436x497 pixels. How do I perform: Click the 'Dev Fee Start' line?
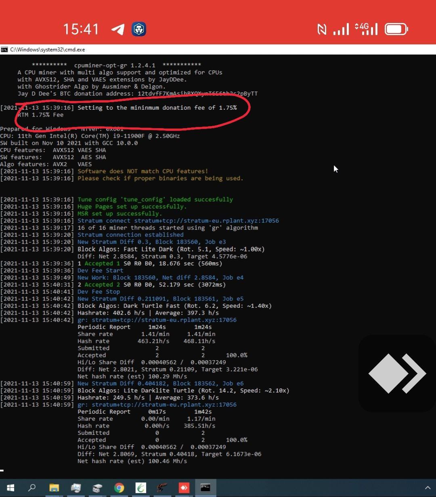(62, 270)
